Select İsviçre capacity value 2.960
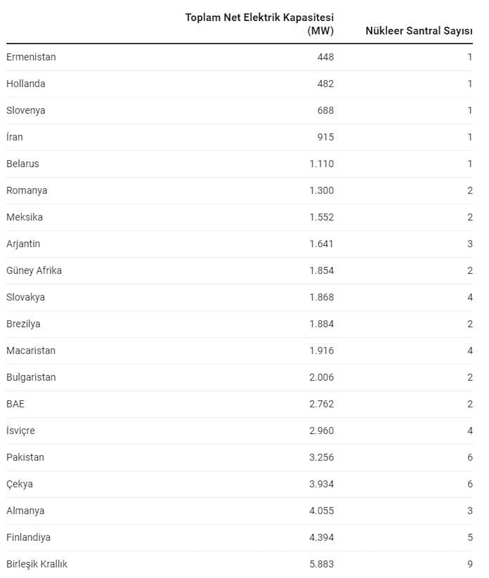 [x=321, y=431]
